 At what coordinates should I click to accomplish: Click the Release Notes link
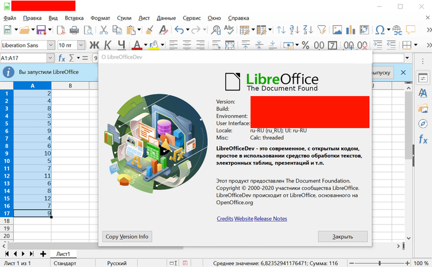click(270, 219)
